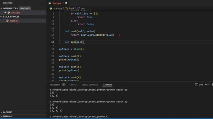This screenshot has width=213, height=119.
Task: Click the myStack = Stack() code line
Action: 71,49
